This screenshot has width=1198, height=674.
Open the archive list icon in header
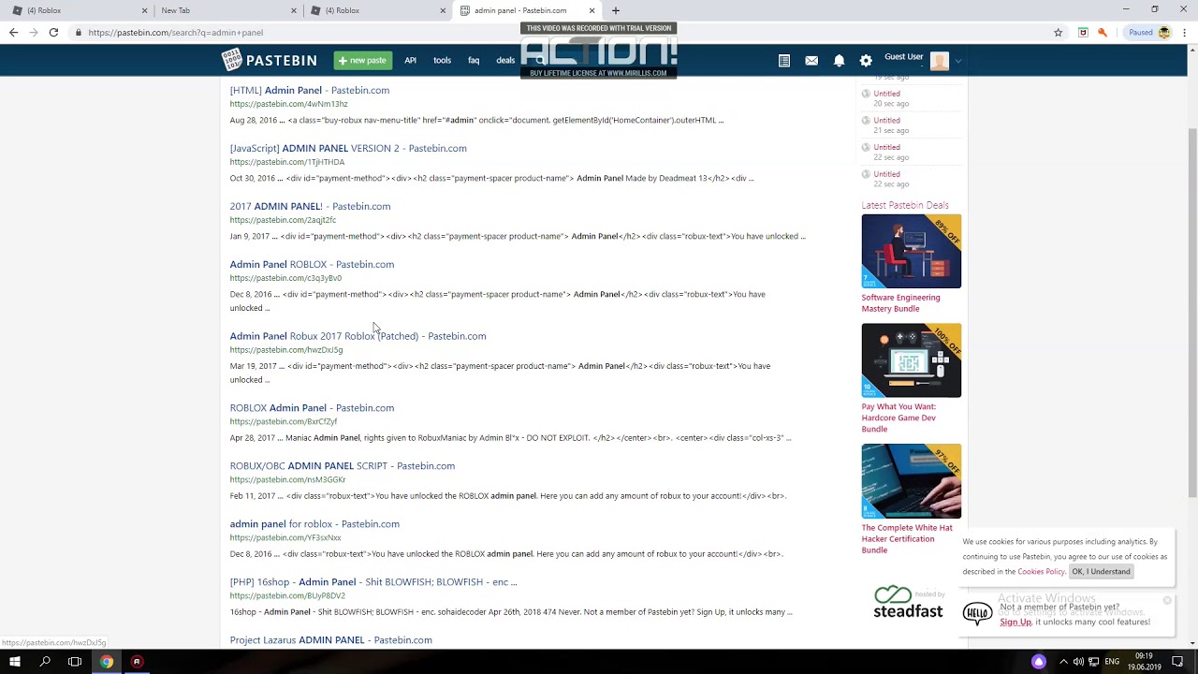(x=784, y=61)
